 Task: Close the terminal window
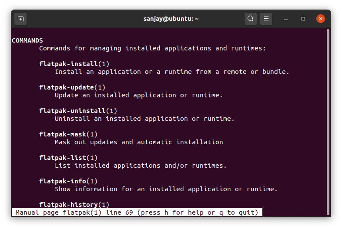321,19
